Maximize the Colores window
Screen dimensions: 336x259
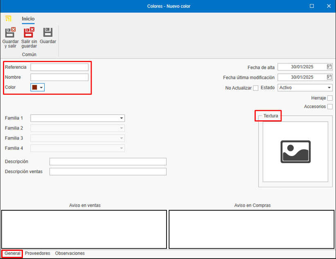pos(312,6)
